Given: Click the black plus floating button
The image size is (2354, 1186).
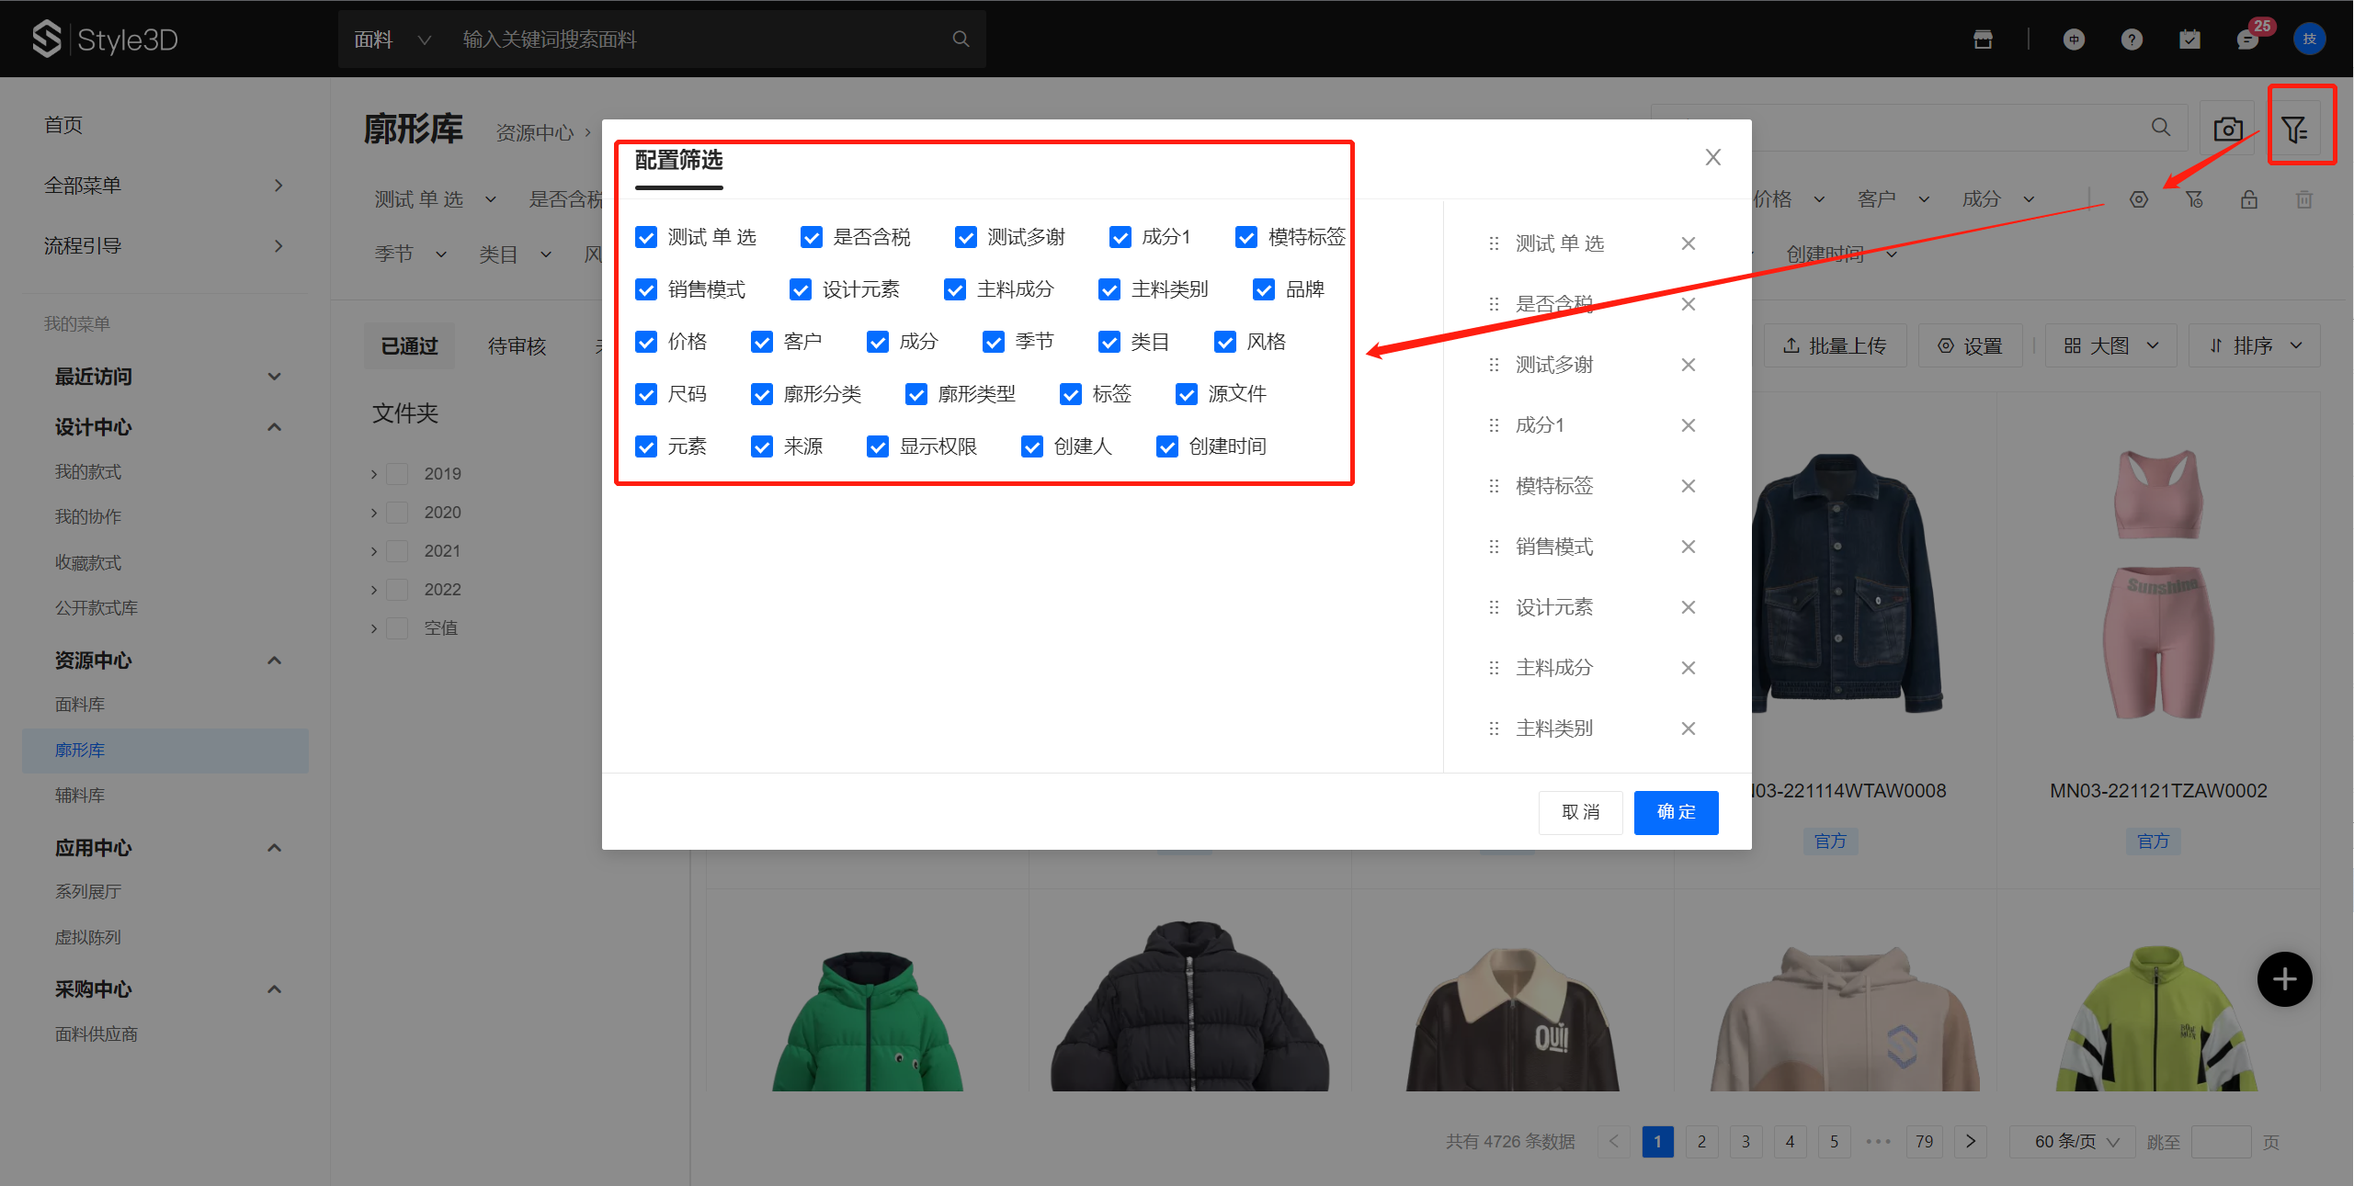Looking at the screenshot, I should [x=2284, y=979].
